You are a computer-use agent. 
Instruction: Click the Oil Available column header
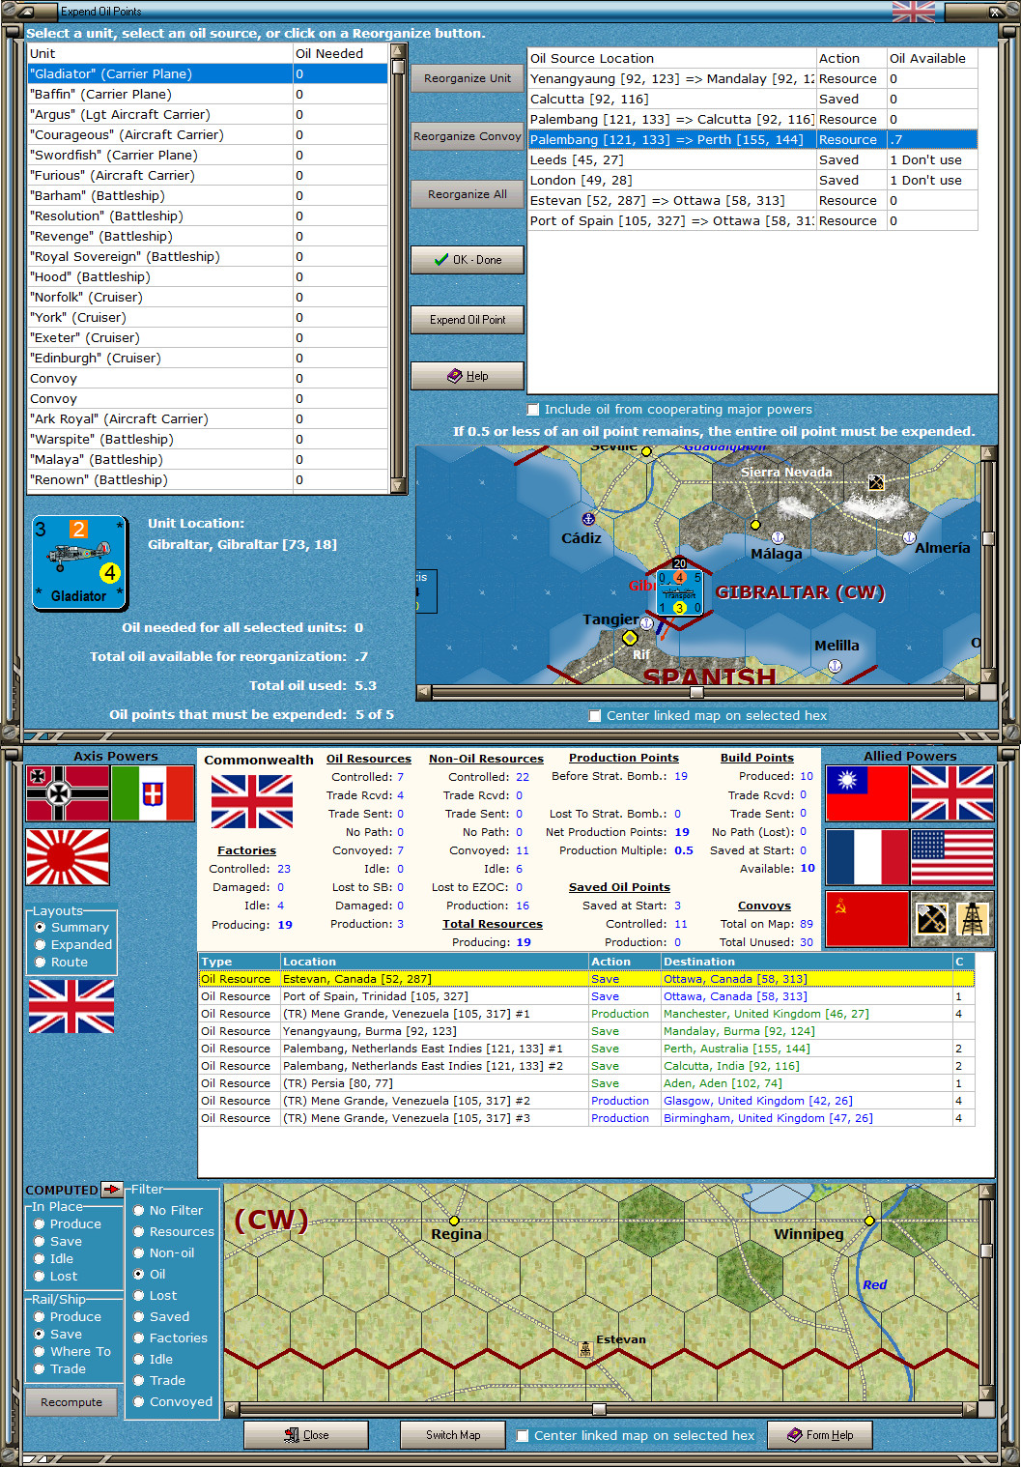point(931,59)
